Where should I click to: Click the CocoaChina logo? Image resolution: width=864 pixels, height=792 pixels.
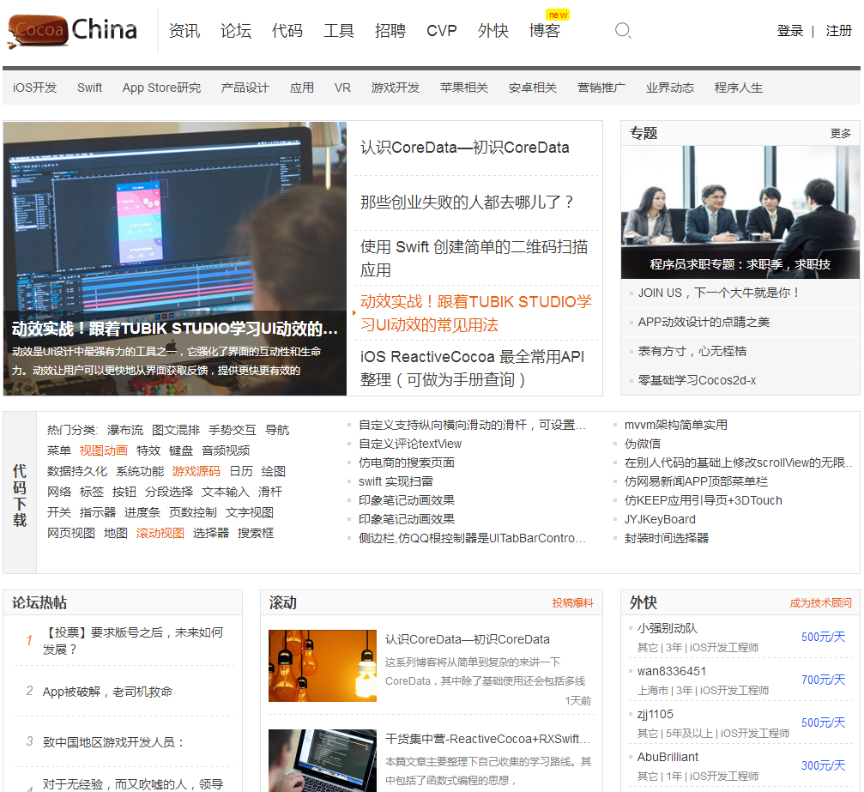[73, 31]
